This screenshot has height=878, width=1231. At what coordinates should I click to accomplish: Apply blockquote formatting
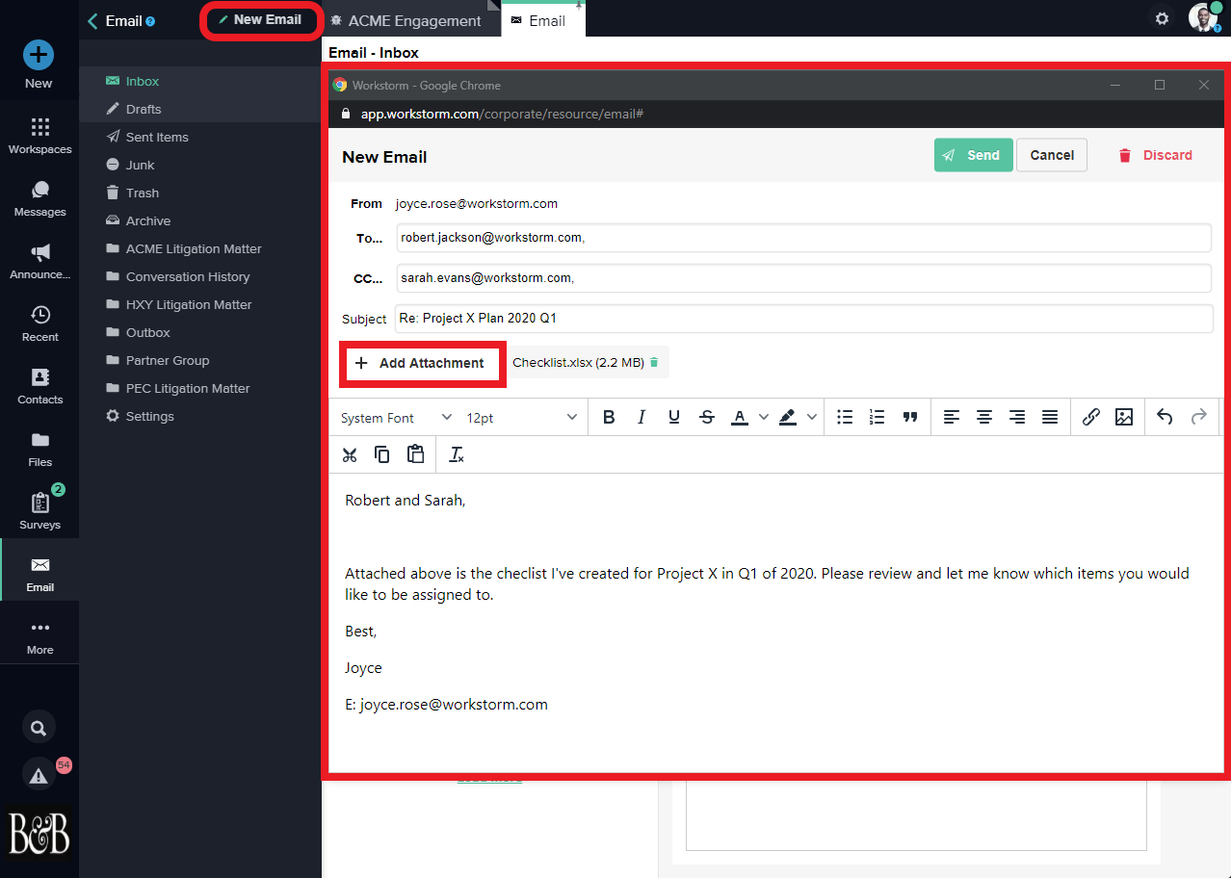pos(909,417)
